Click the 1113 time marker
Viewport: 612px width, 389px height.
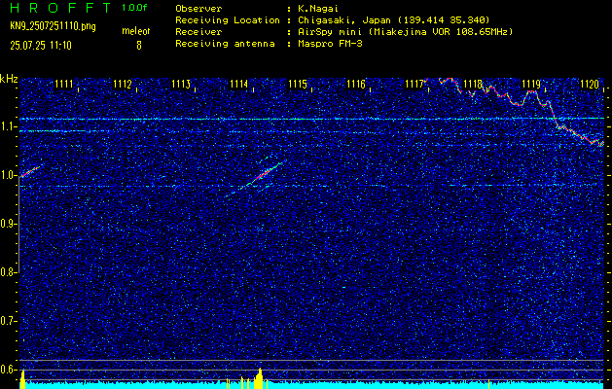(181, 84)
